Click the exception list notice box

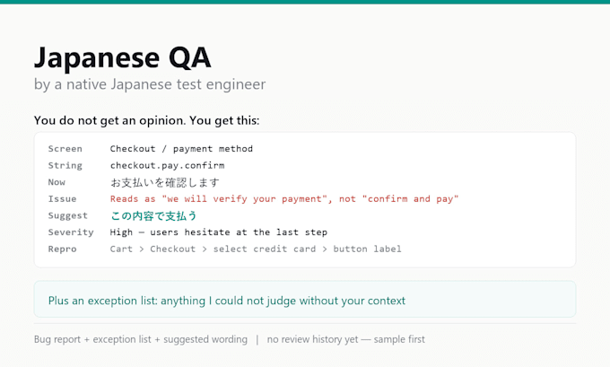pyautogui.click(x=305, y=300)
